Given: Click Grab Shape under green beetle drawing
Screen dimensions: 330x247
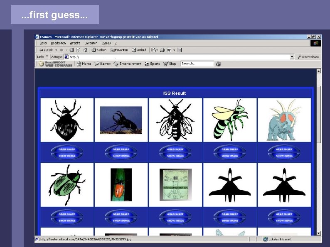Looking at the screenshot, I should tap(67, 214).
